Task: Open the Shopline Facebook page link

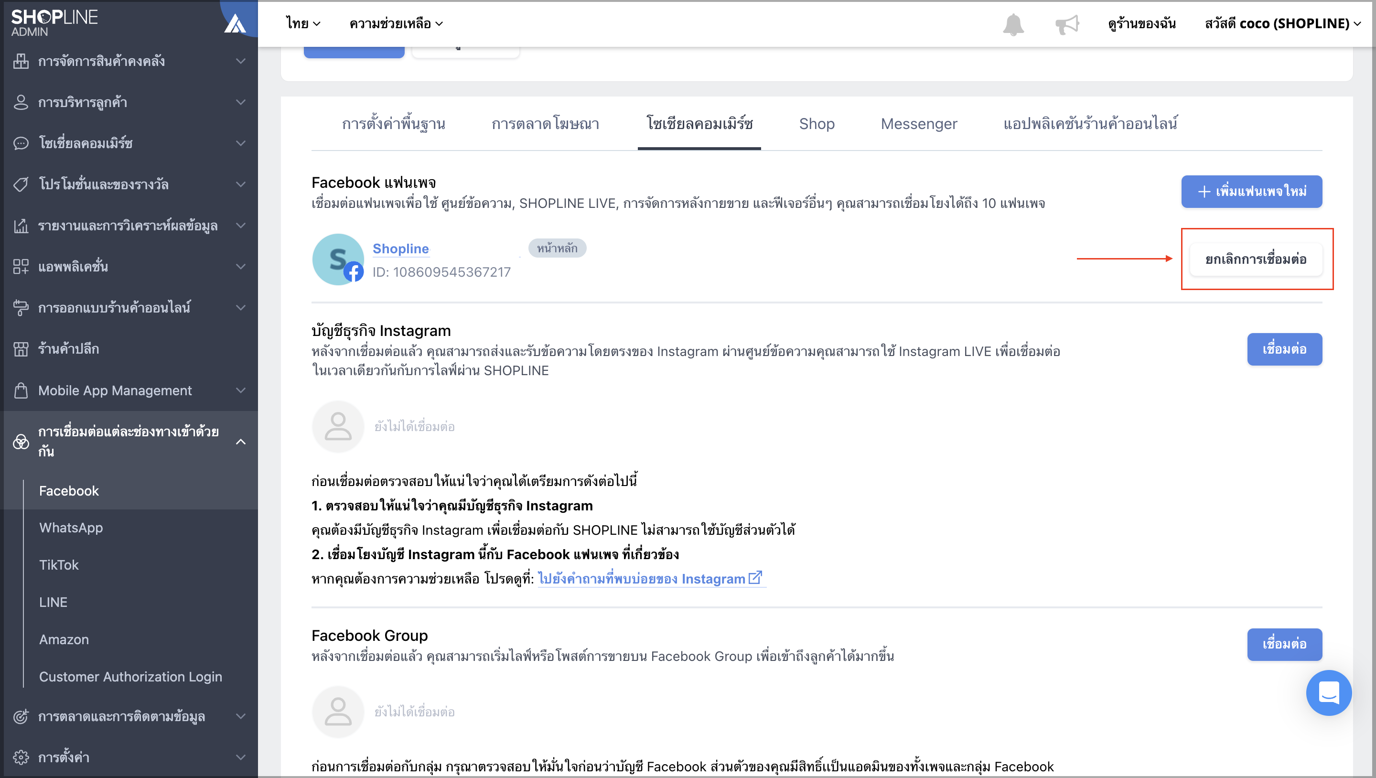Action: click(x=401, y=249)
